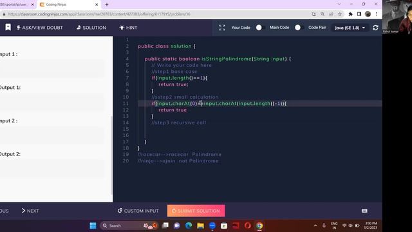Open the Wi-Fi tray icon
The width and height of the screenshot is (412, 232).
click(x=344, y=226)
